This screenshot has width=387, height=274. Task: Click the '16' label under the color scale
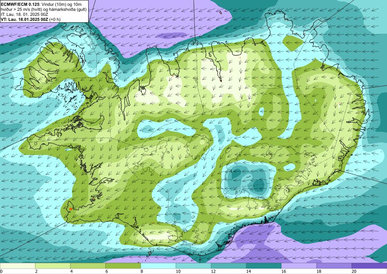pos(284,272)
